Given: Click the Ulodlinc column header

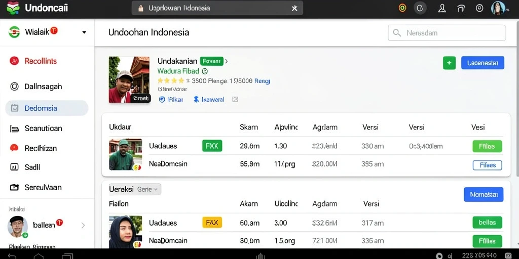Looking at the screenshot, I should point(286,204).
